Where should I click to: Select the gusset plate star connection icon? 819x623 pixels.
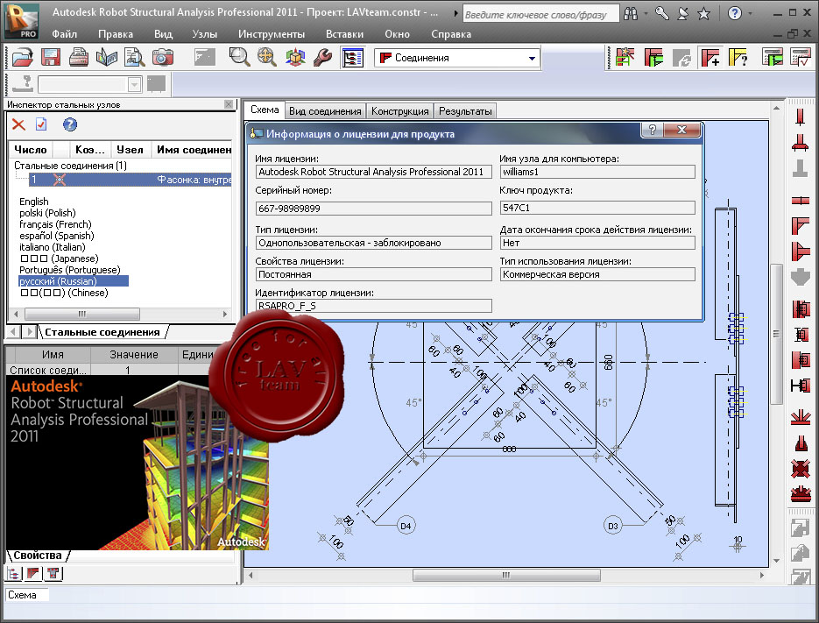pyautogui.click(x=800, y=416)
